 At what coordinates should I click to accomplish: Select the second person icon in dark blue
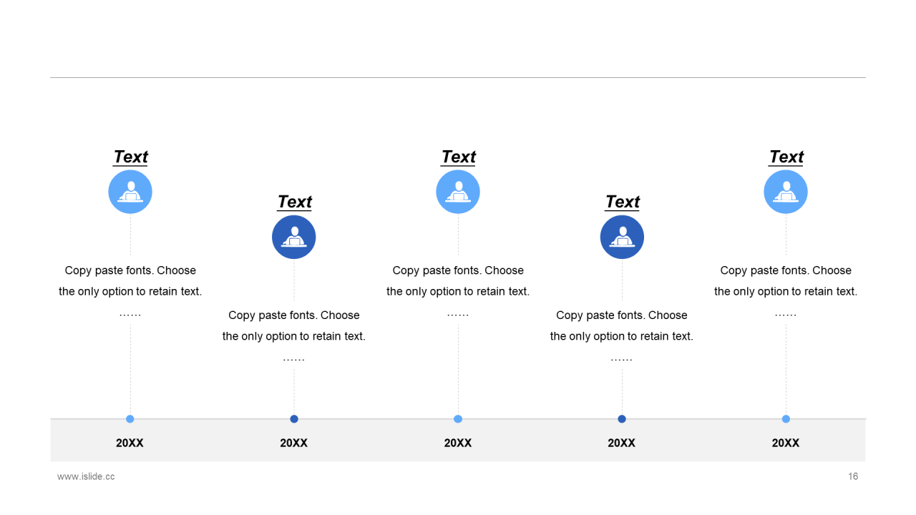tap(294, 237)
